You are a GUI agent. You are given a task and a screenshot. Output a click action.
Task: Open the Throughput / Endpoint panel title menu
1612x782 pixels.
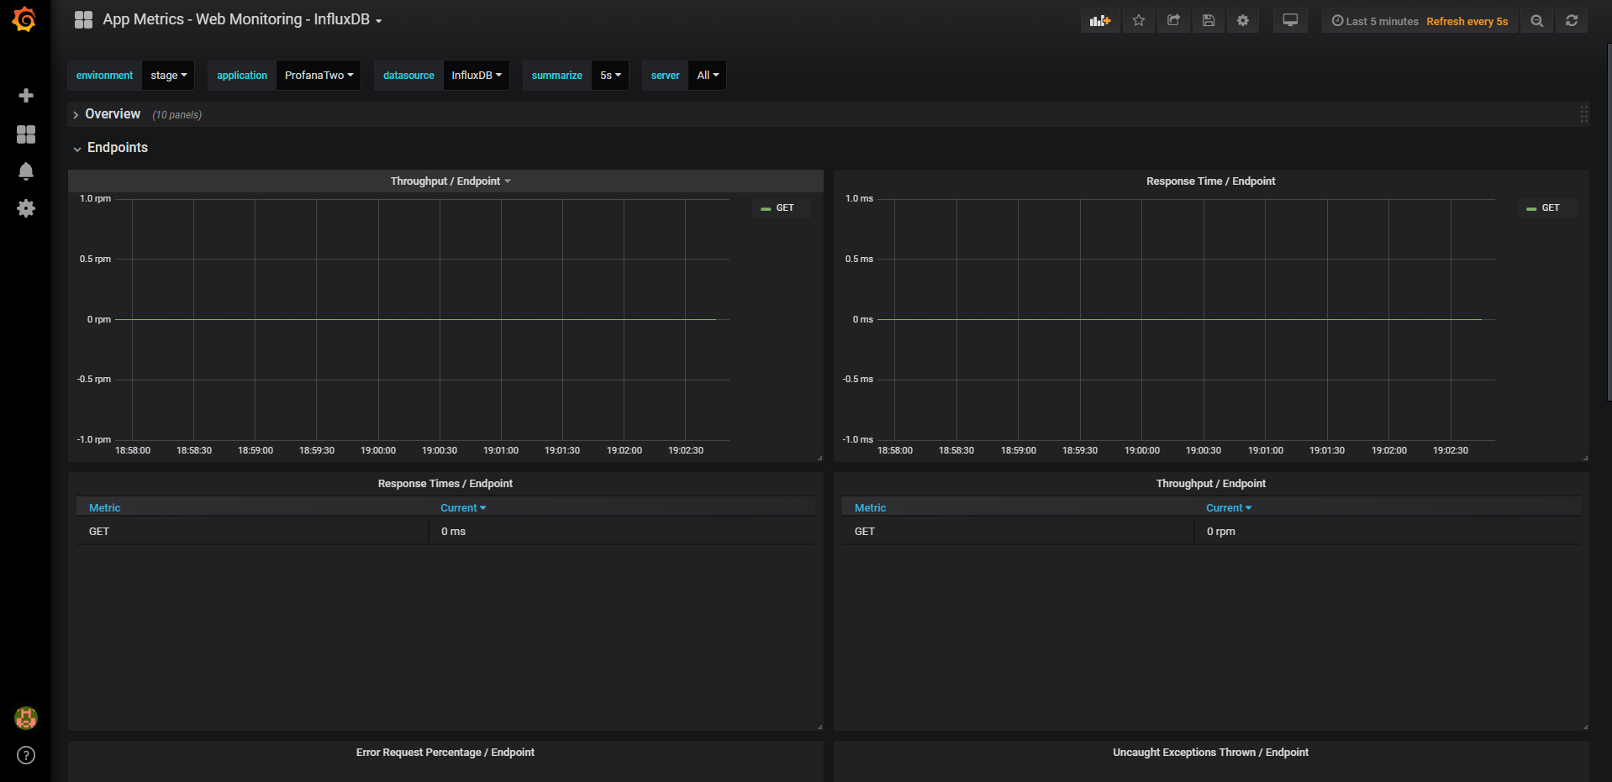[450, 181]
